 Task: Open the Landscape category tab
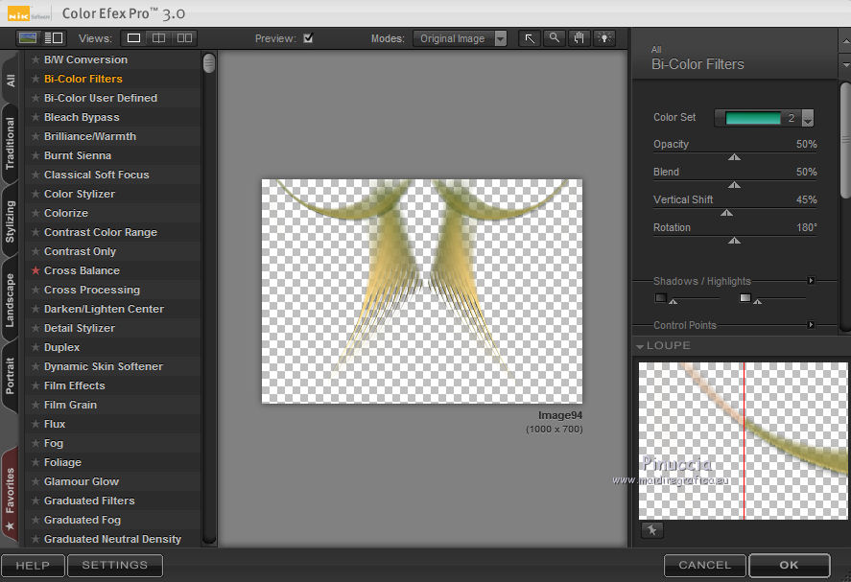[11, 301]
